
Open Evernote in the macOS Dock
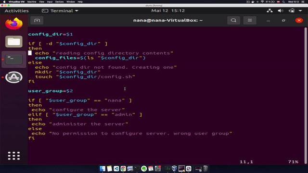pos(144,169)
